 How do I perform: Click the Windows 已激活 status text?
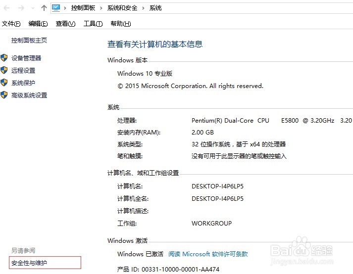[140, 254]
